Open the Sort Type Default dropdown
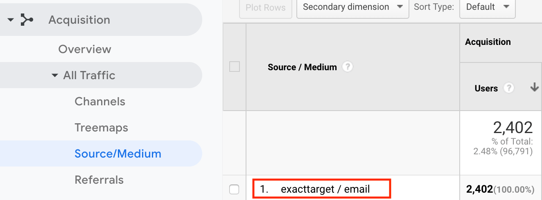 pyautogui.click(x=487, y=7)
